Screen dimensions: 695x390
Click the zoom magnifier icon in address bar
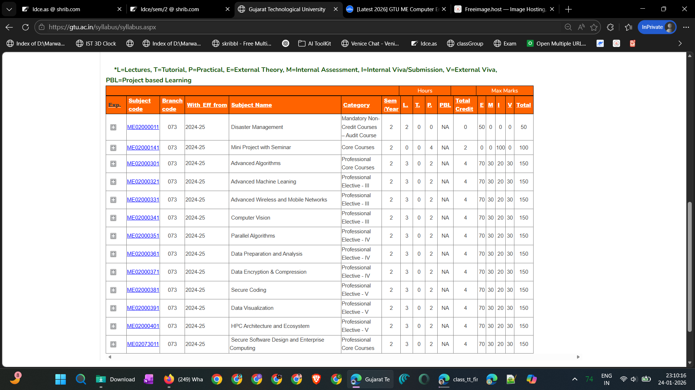pyautogui.click(x=568, y=27)
